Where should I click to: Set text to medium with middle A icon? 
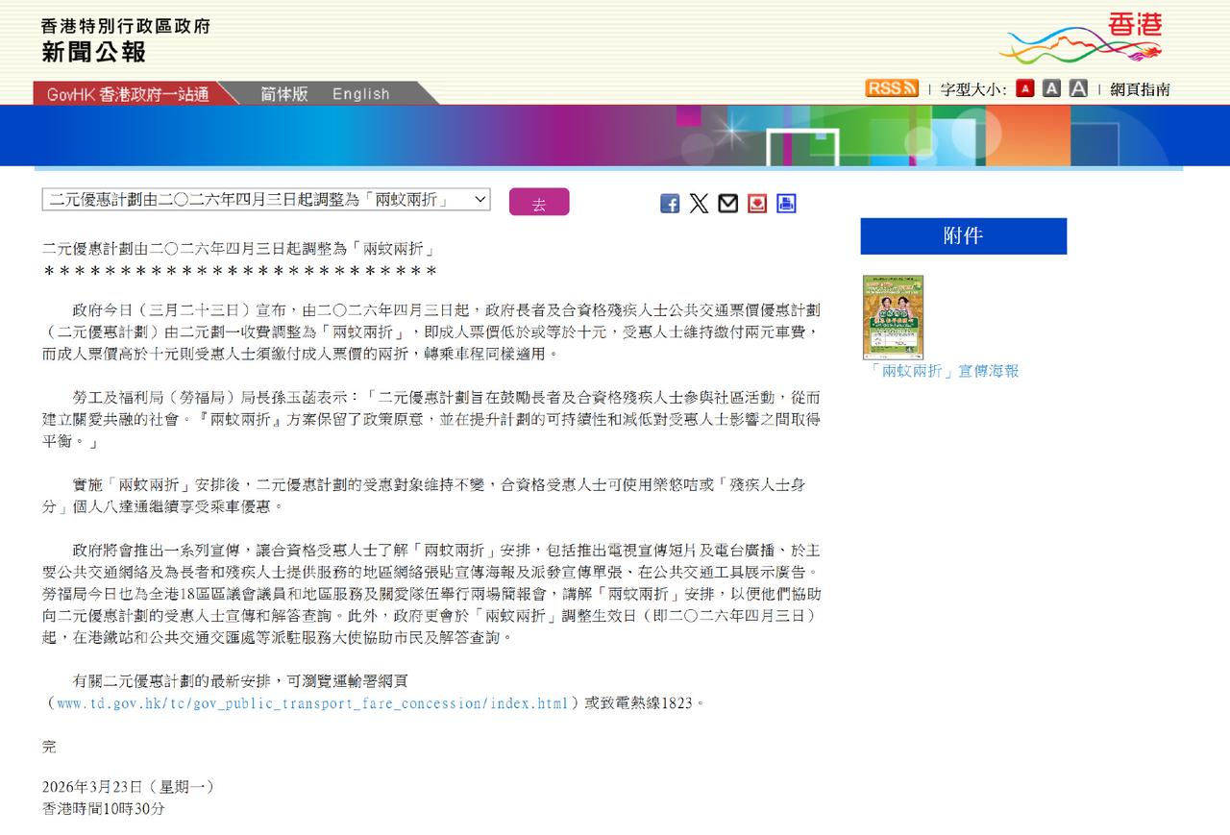tap(1052, 87)
